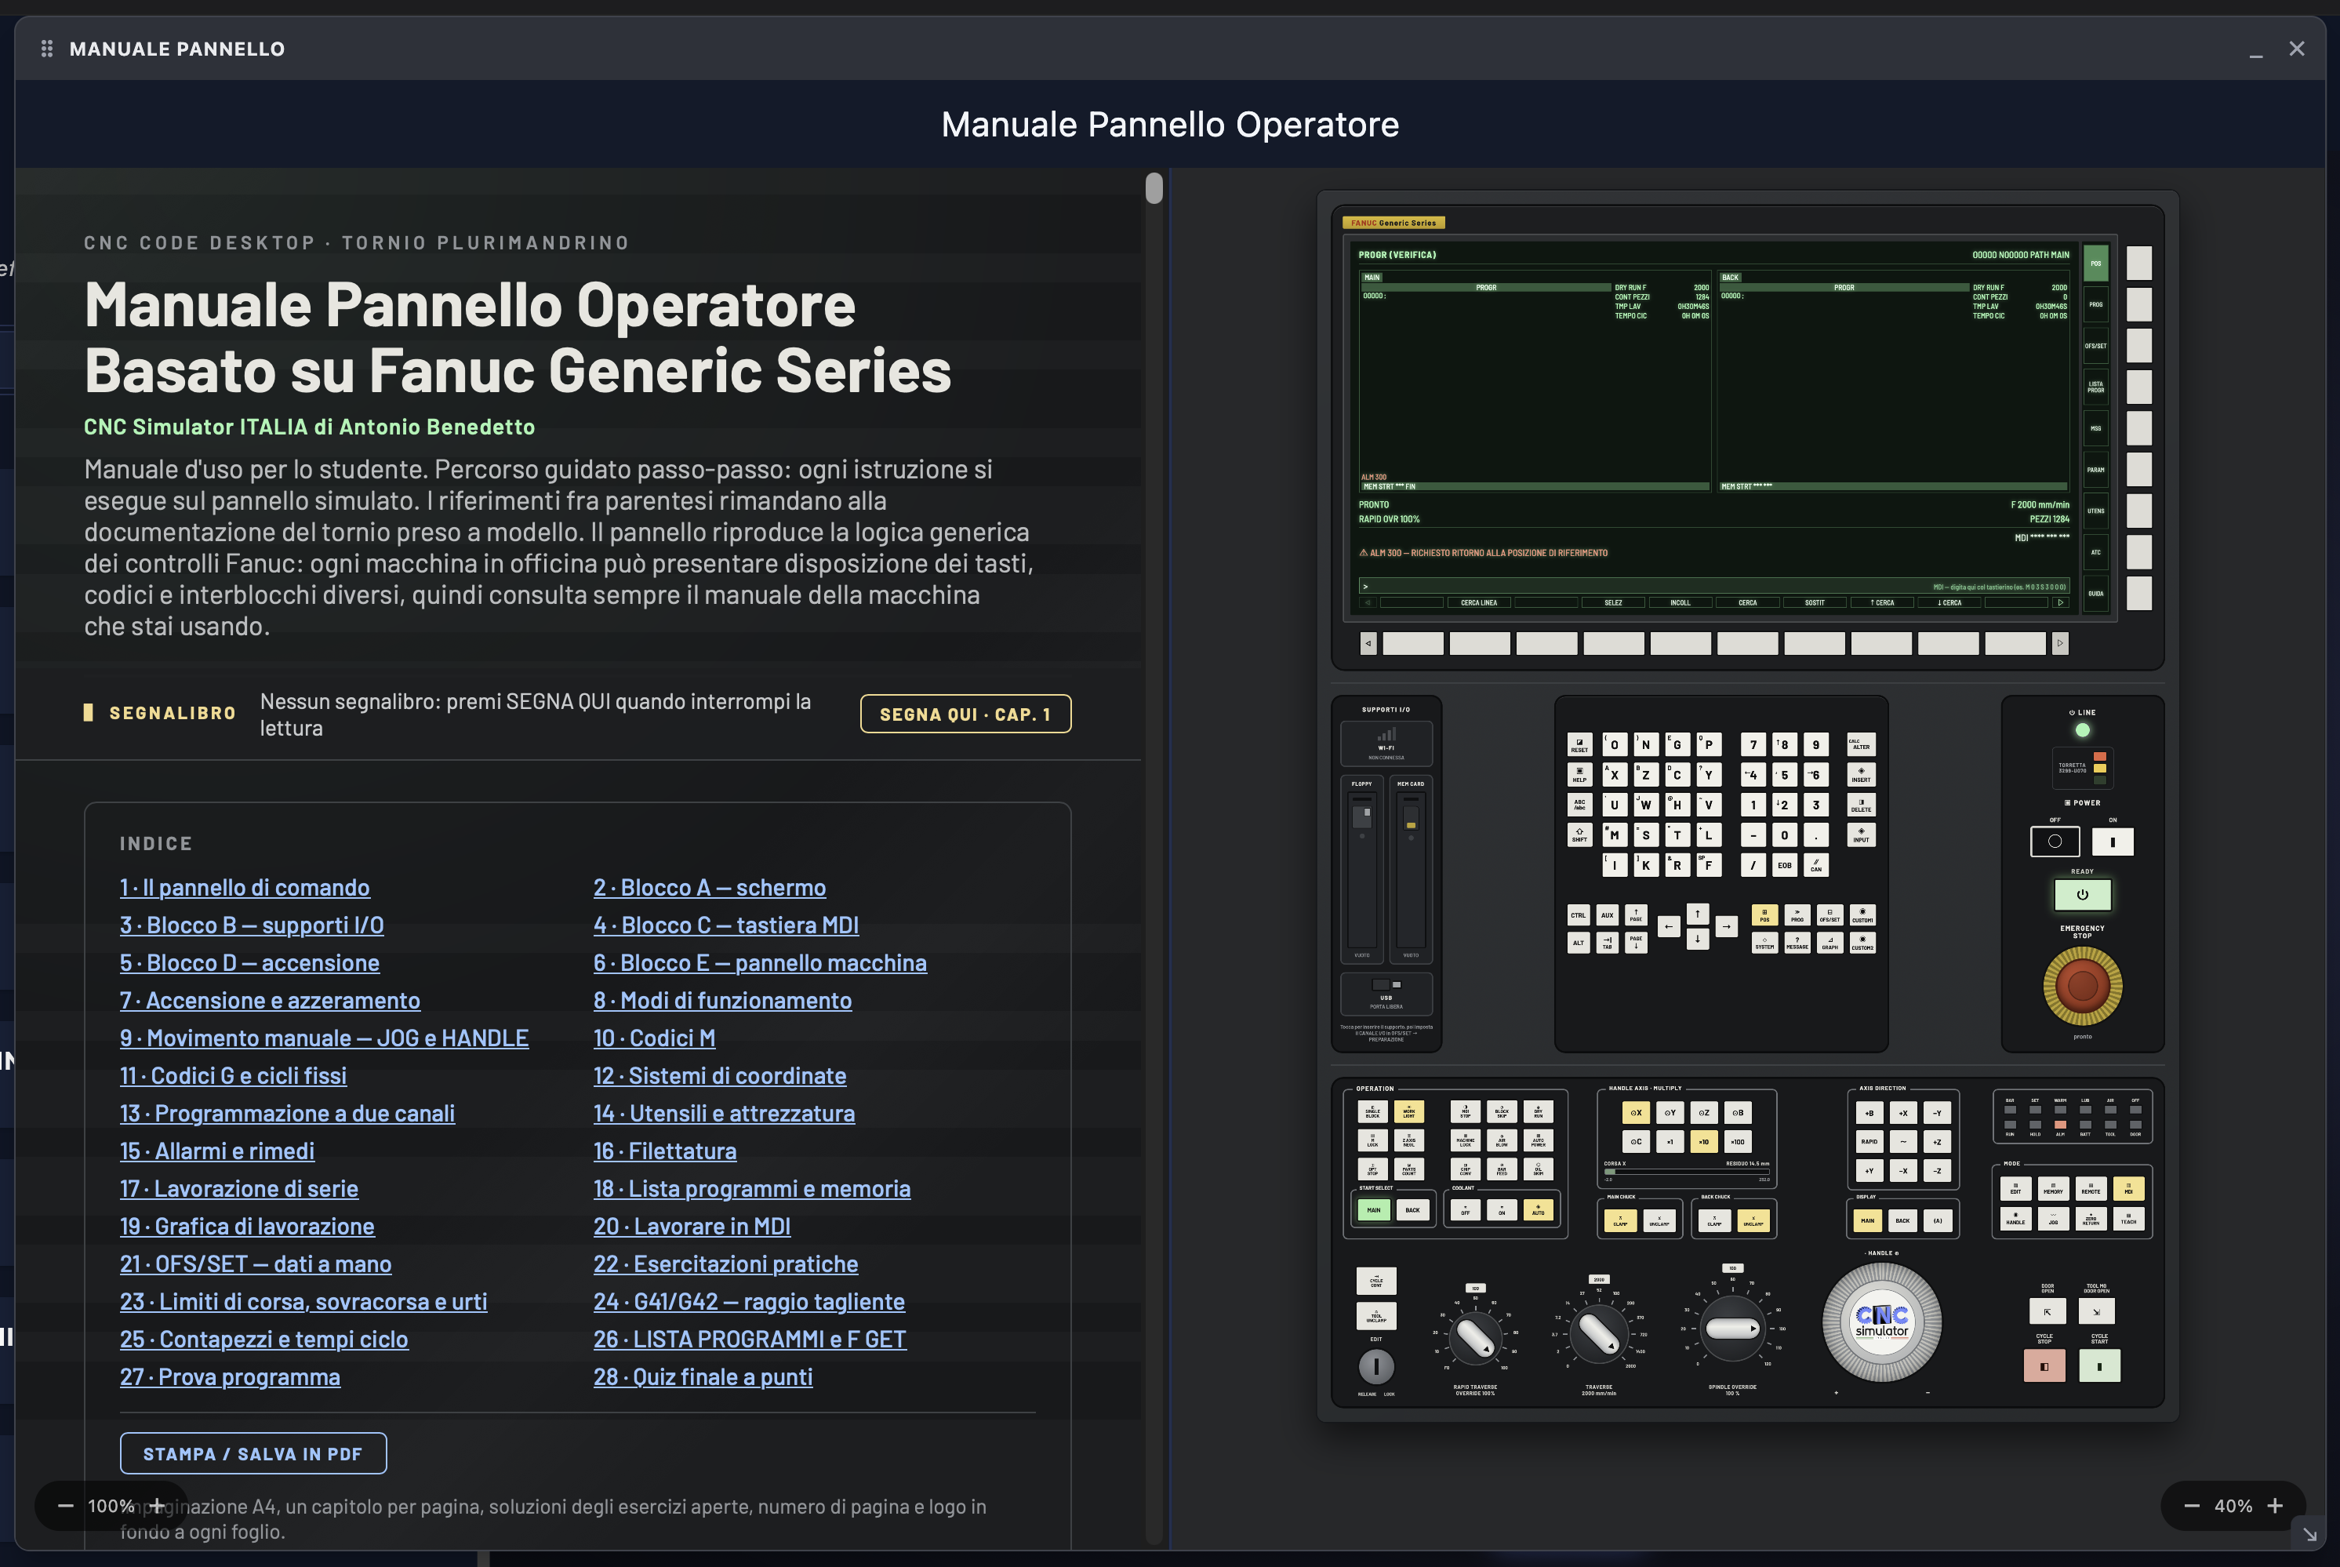Click the MDI input line on Fanuc screen

[x=1713, y=587]
